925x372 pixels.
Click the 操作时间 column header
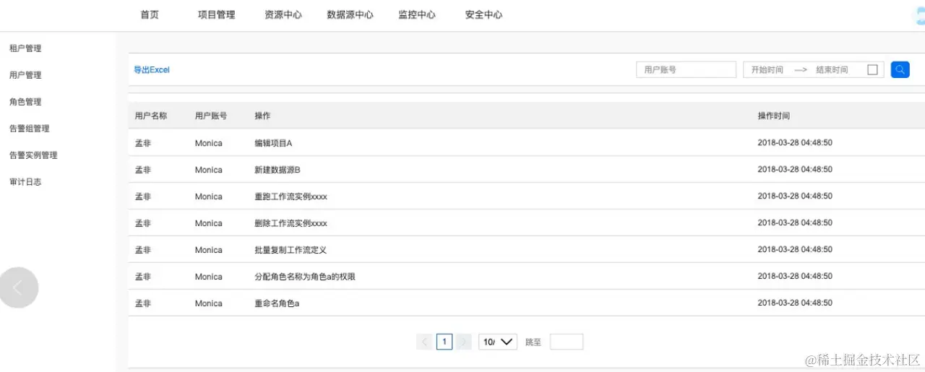774,116
